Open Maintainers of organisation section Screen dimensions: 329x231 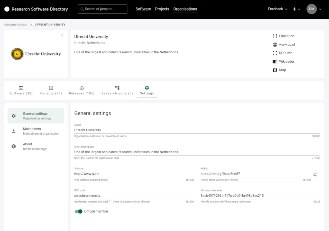pos(36,131)
